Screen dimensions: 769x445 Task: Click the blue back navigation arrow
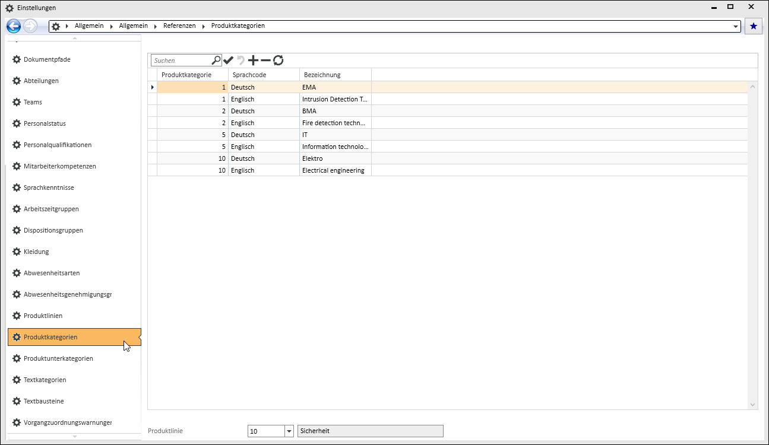point(14,26)
